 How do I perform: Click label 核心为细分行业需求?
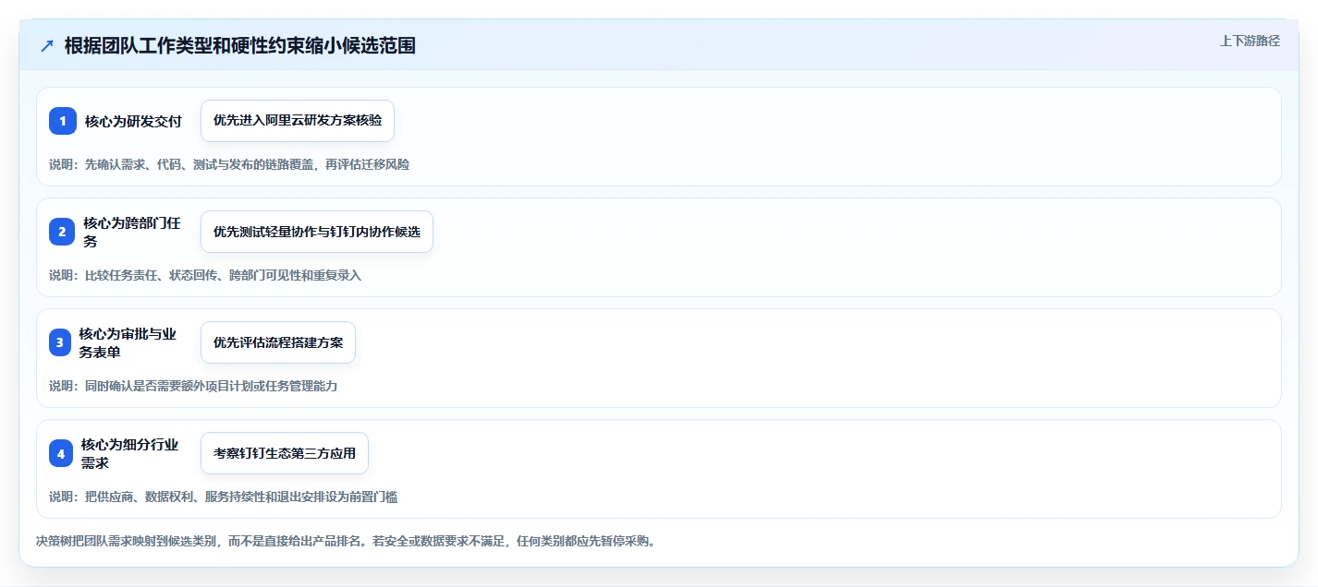tap(130, 453)
